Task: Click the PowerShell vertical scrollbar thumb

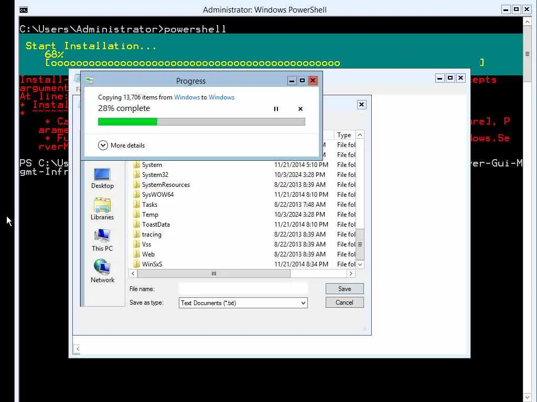Action: (x=528, y=54)
